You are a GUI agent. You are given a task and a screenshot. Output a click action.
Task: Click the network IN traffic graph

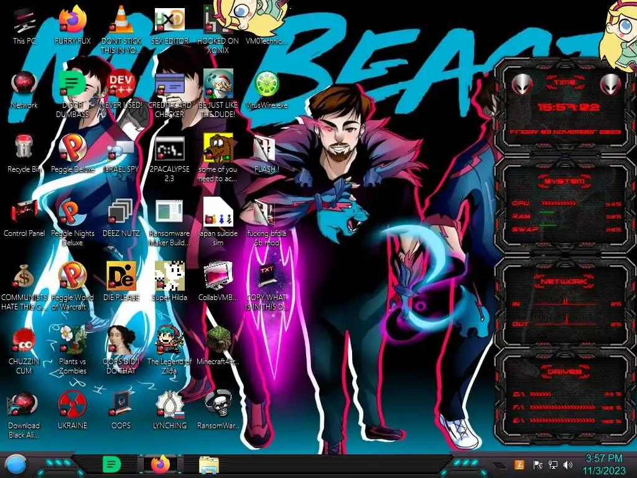click(567, 302)
